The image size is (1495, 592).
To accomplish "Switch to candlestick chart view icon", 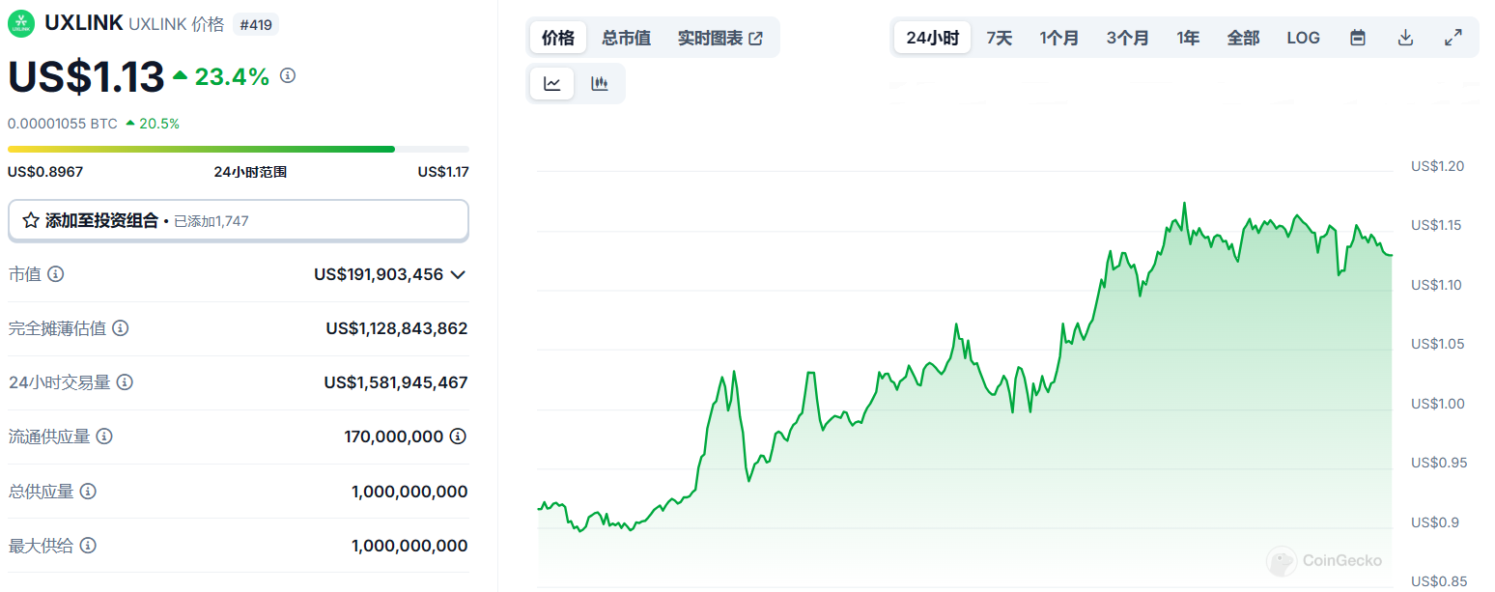I will [x=600, y=84].
